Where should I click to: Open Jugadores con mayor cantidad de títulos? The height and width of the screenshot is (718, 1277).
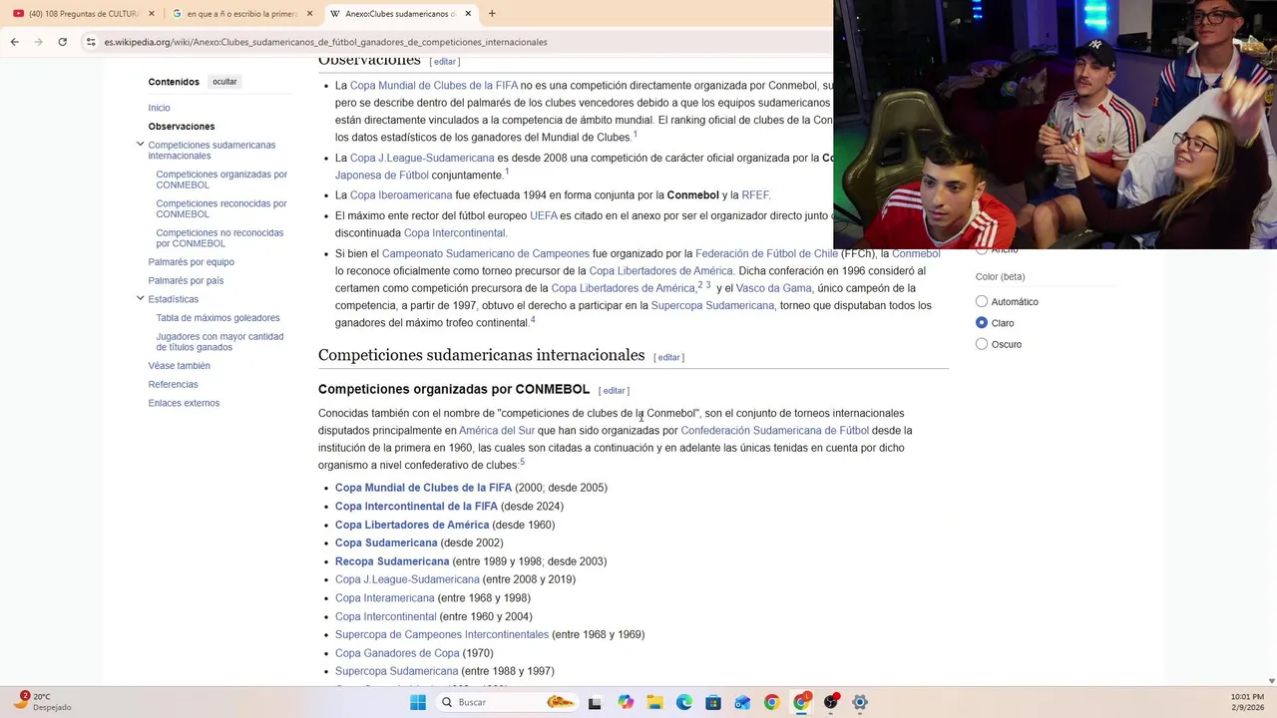click(219, 342)
